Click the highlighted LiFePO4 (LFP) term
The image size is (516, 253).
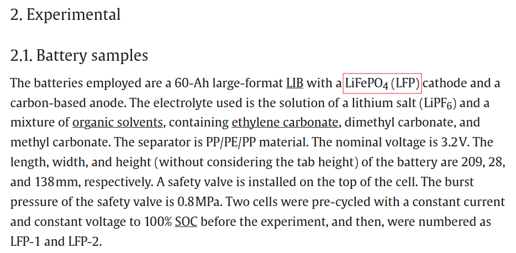[382, 83]
